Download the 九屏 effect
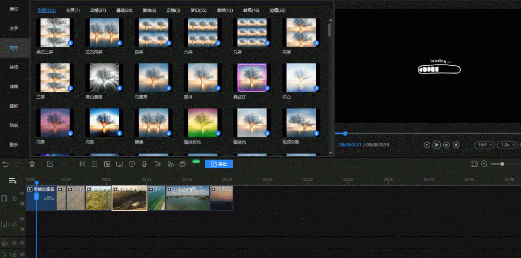The height and width of the screenshot is (258, 521). [x=267, y=43]
